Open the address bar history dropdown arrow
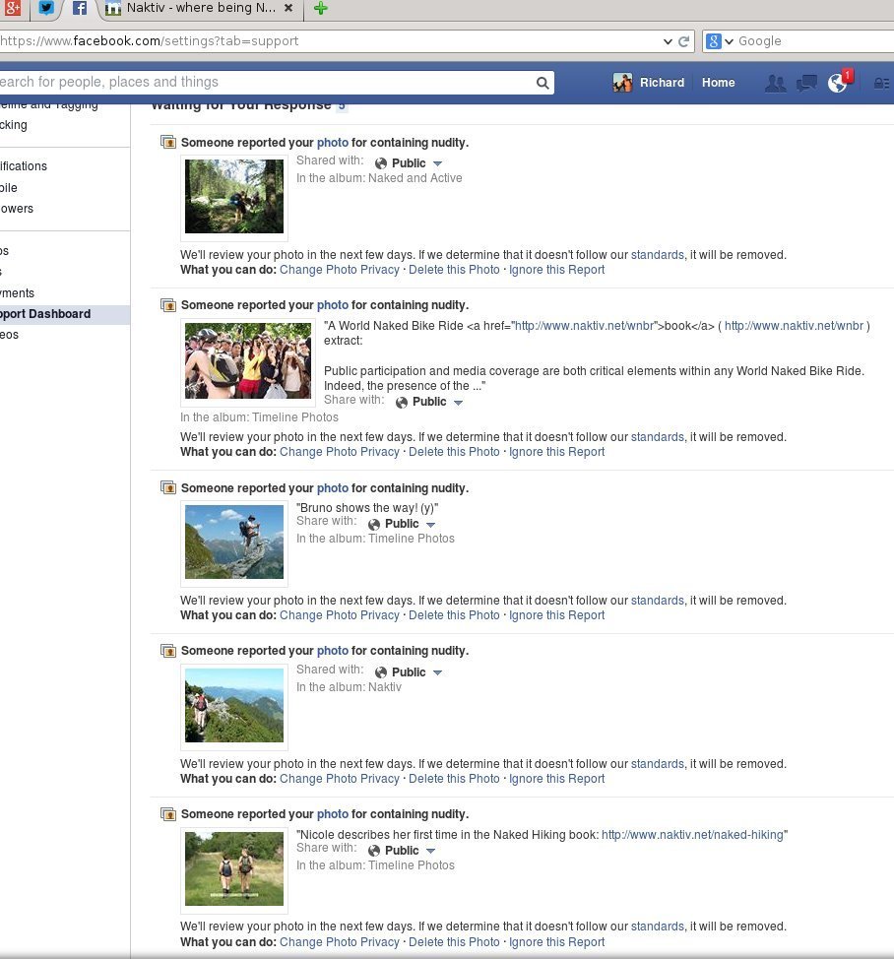 [x=668, y=41]
